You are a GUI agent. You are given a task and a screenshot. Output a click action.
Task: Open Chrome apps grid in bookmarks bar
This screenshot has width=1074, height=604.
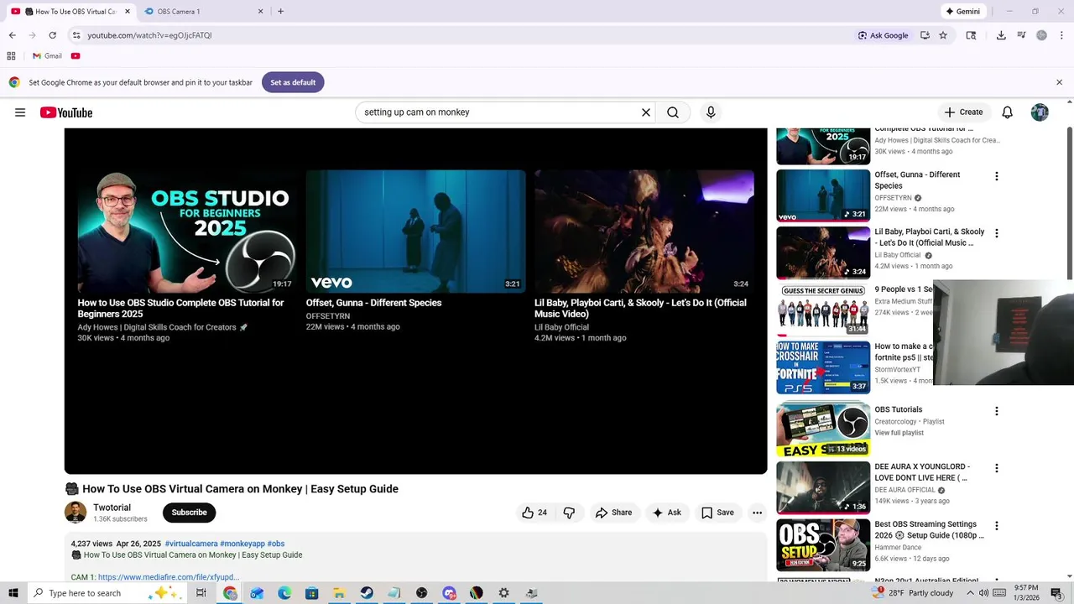[11, 56]
